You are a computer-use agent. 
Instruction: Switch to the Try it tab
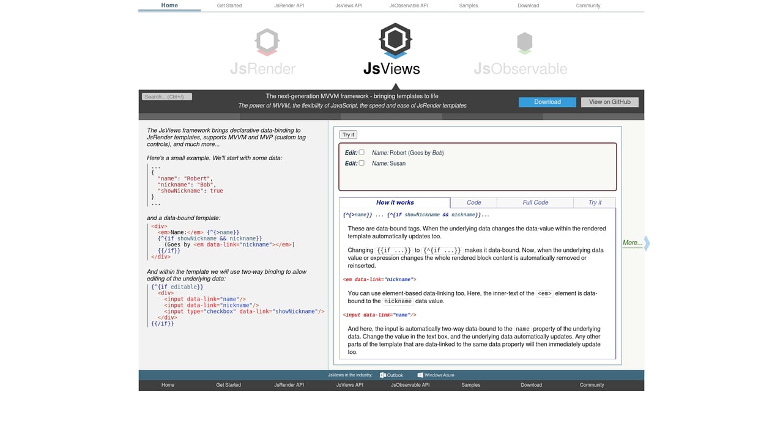click(594, 202)
